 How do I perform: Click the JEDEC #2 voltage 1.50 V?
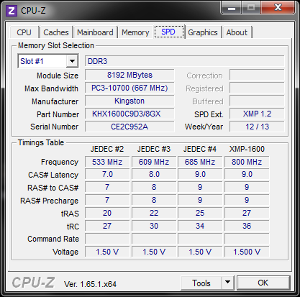107,252
